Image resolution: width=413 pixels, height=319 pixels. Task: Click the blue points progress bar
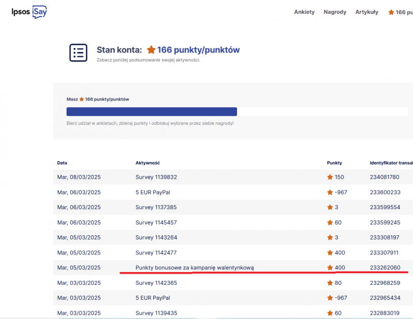coord(151,111)
